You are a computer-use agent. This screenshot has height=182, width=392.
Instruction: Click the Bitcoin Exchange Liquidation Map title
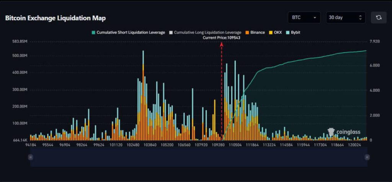tap(56, 18)
